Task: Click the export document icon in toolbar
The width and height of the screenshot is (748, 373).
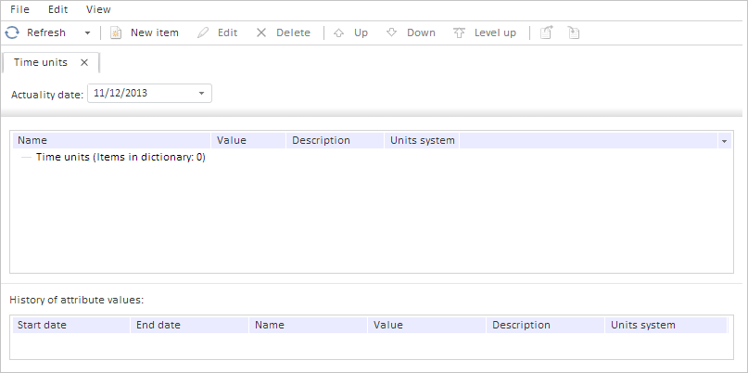Action: (x=547, y=32)
